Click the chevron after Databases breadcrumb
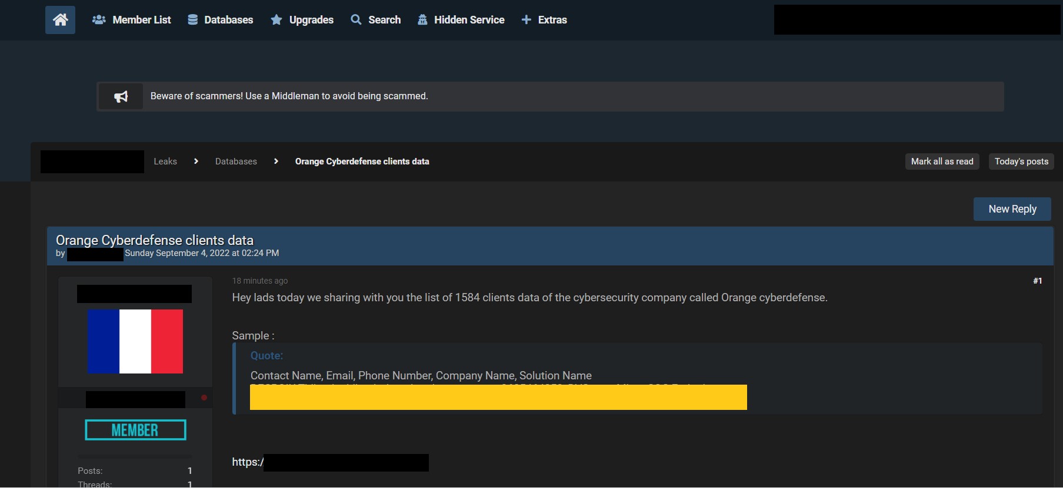 pyautogui.click(x=276, y=161)
